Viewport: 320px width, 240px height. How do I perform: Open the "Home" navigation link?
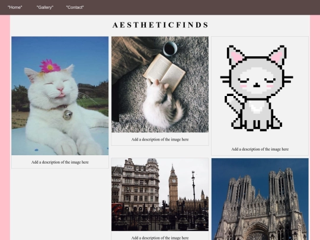click(15, 7)
